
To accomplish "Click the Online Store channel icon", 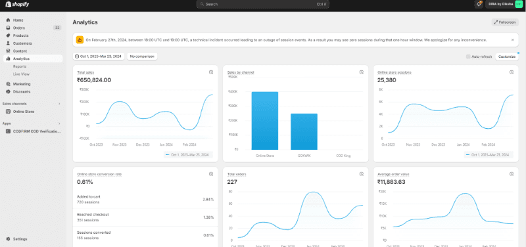I will tap(9, 112).
